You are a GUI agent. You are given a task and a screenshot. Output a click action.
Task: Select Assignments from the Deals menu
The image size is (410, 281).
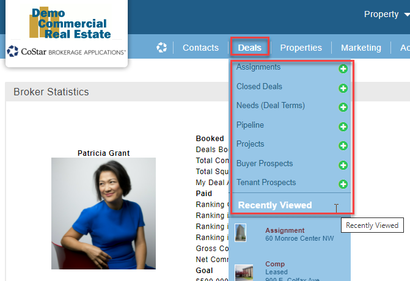tap(258, 67)
